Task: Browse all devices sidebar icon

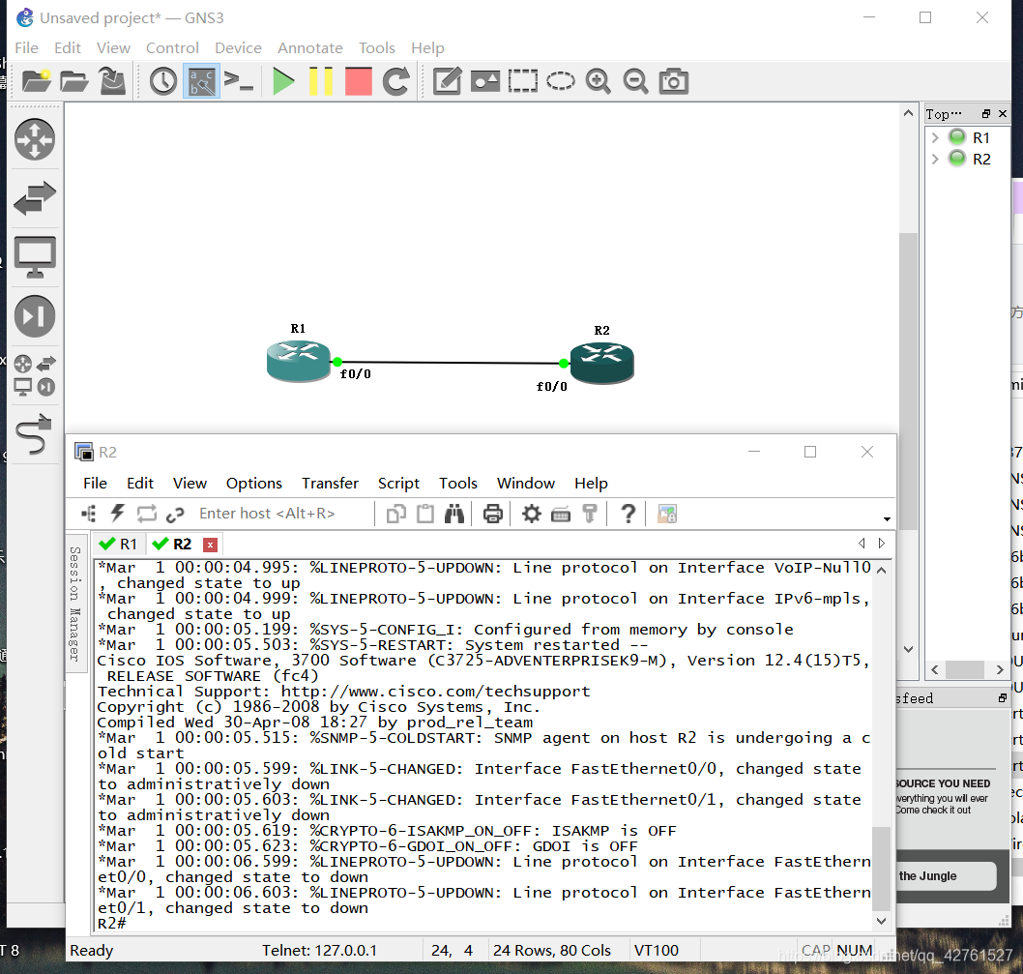Action: click(x=35, y=375)
